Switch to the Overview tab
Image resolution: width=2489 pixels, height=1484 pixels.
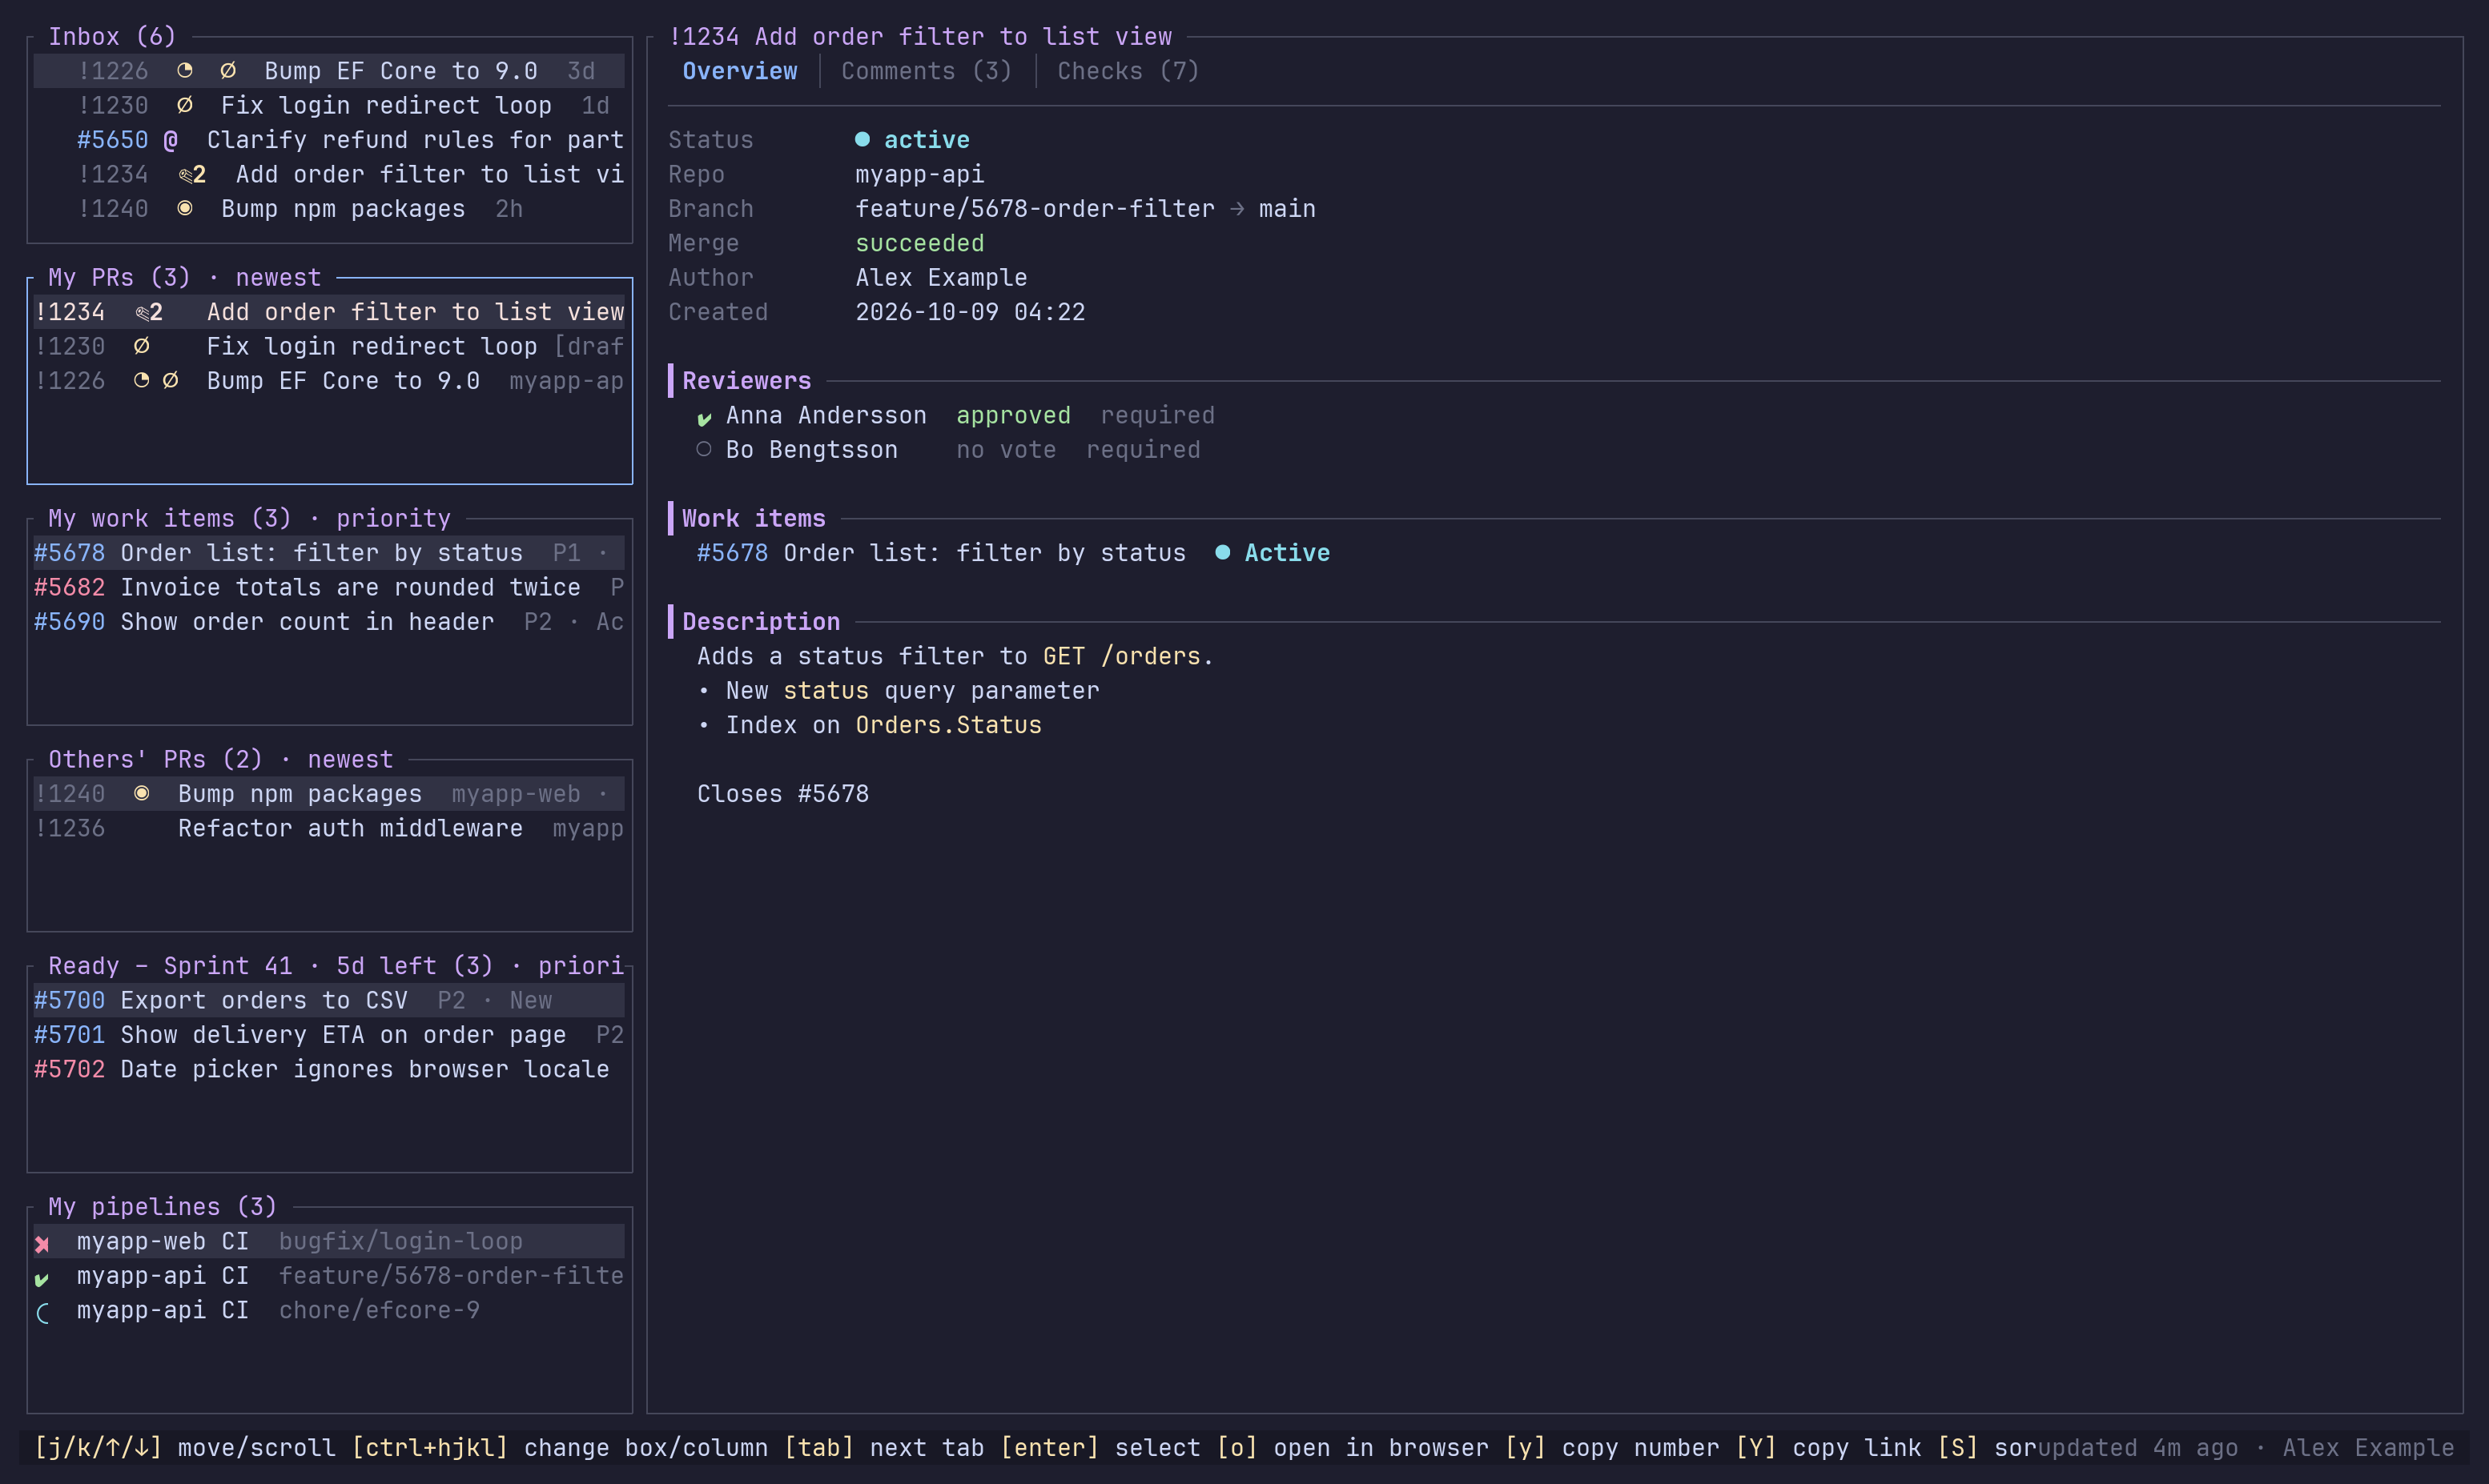(740, 71)
